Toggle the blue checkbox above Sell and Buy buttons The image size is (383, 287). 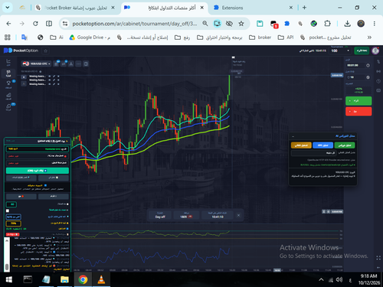[45, 185]
